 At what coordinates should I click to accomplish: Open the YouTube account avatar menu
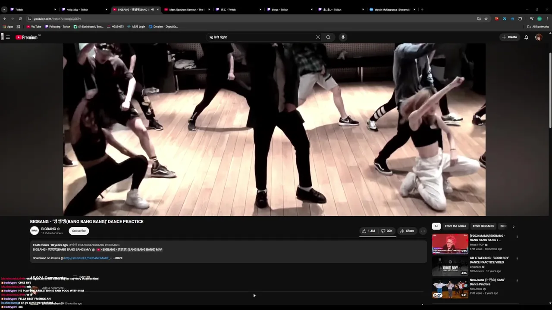pos(539,37)
